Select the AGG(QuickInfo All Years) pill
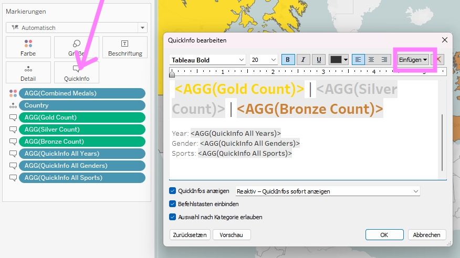 [82, 154]
